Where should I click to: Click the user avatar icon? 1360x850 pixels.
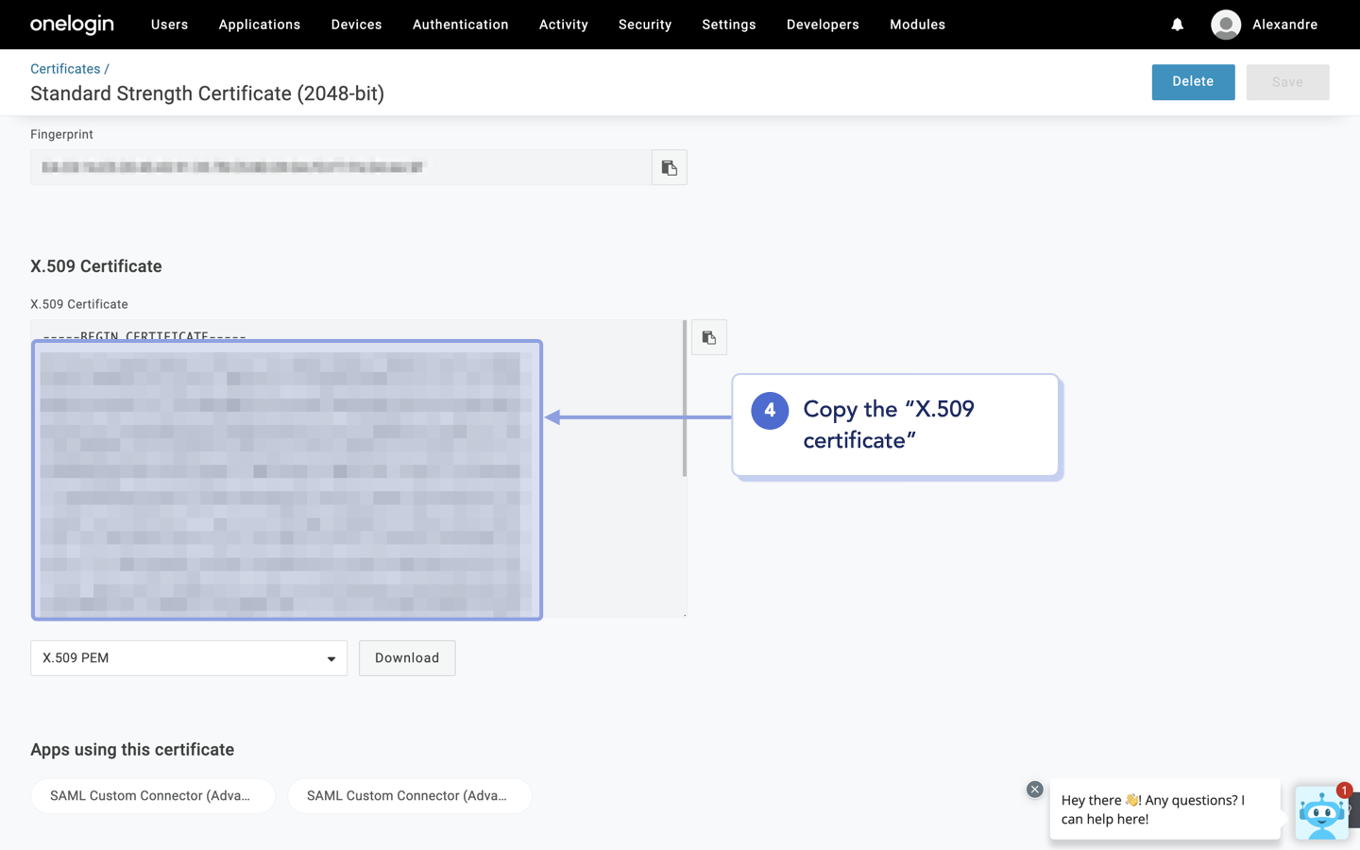[x=1225, y=25]
